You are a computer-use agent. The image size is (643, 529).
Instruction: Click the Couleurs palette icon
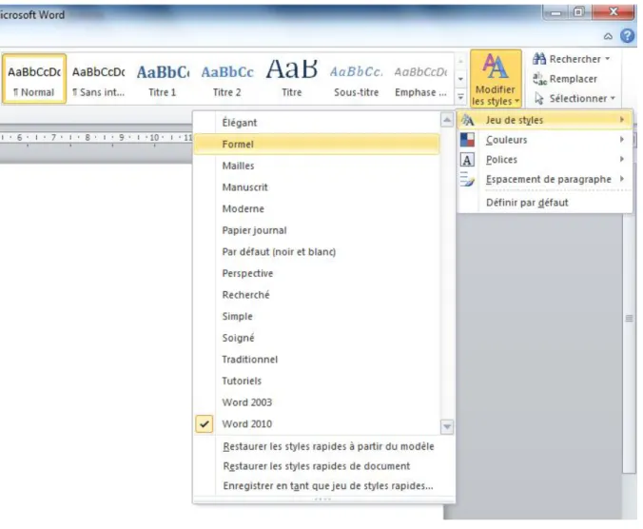(x=467, y=140)
